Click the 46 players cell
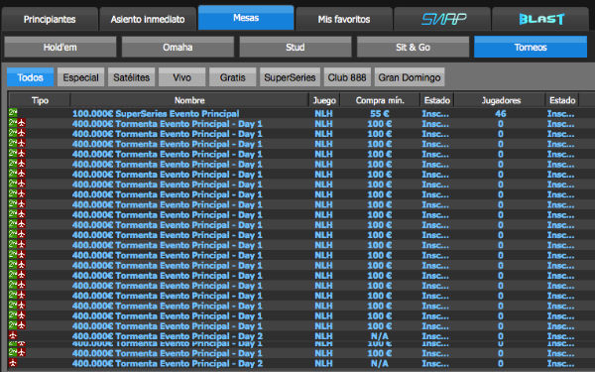 click(501, 113)
